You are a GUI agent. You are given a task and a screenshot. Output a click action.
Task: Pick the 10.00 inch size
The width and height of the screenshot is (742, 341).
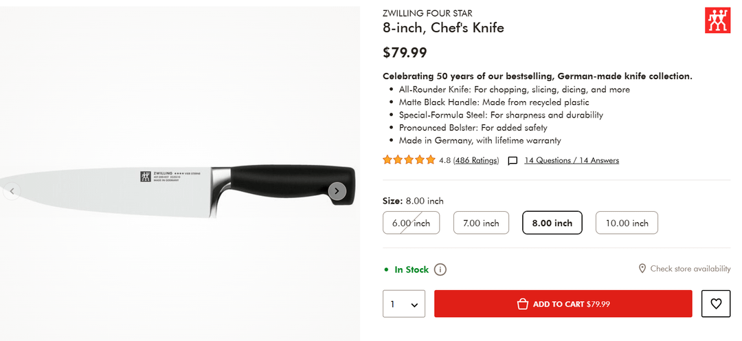click(x=626, y=223)
